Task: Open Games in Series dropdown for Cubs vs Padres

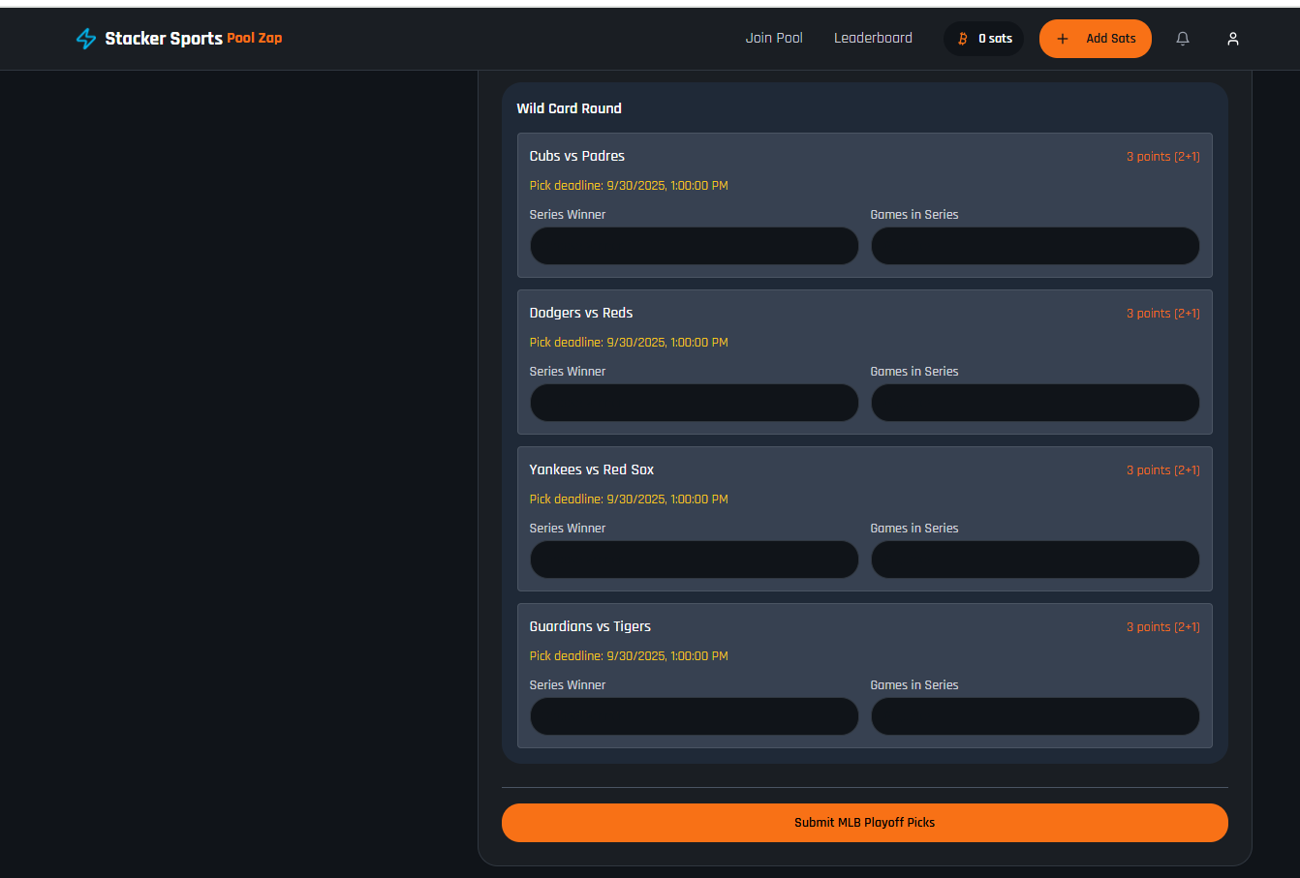Action: tap(1035, 246)
